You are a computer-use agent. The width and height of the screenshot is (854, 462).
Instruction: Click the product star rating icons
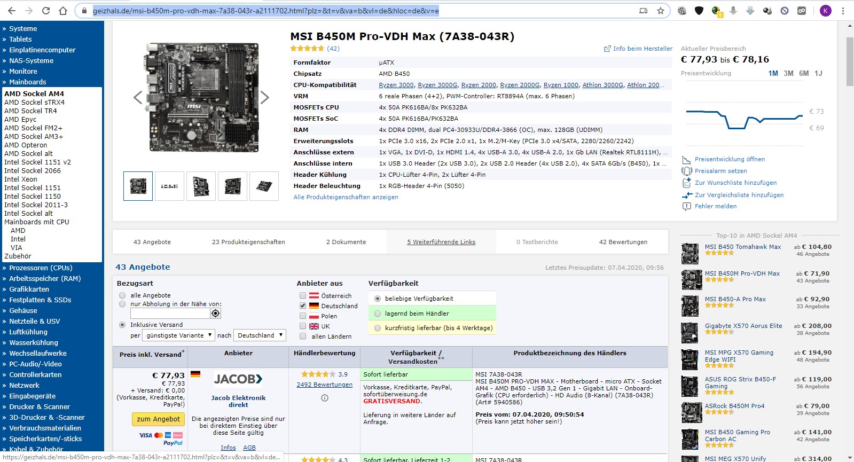click(x=307, y=49)
